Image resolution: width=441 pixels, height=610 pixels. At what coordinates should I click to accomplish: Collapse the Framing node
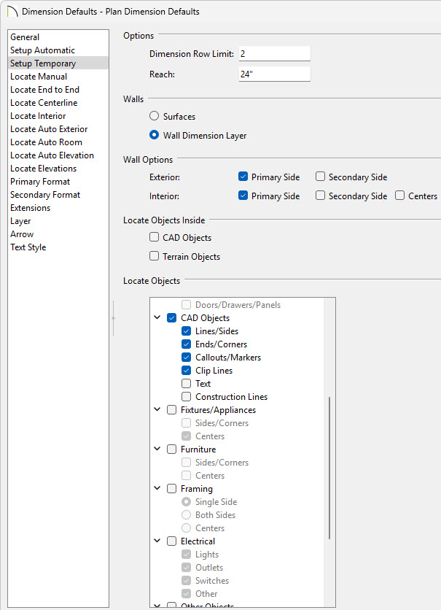157,488
